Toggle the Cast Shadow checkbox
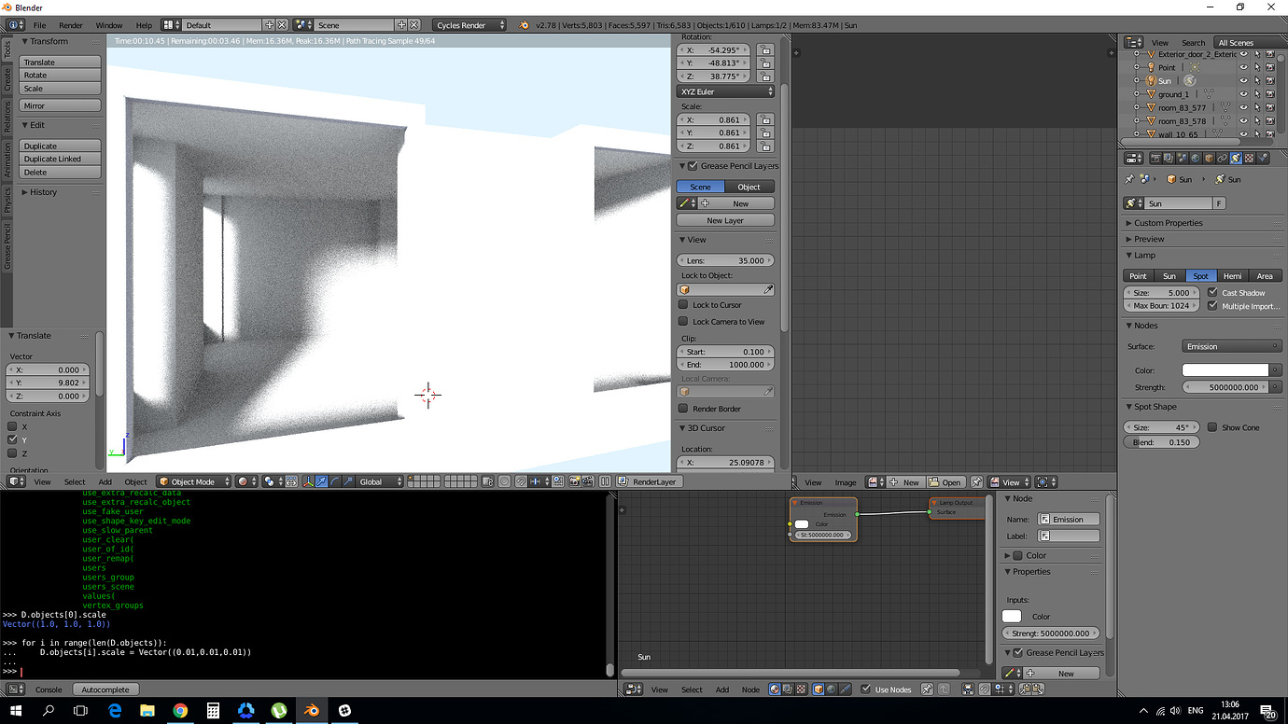The height and width of the screenshot is (724, 1288). tap(1212, 292)
